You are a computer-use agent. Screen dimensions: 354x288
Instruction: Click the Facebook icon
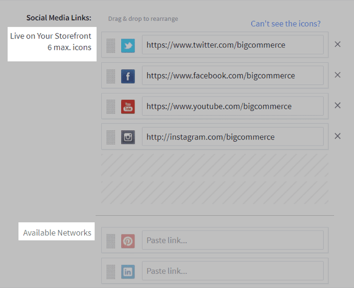128,76
